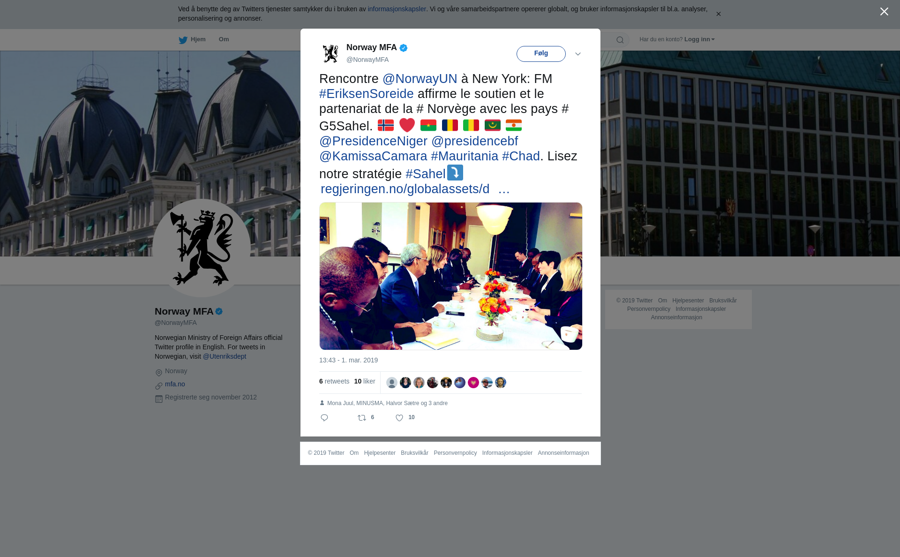Screen dimensions: 900x557
Task: Click the retweet icon on the tweet
Action: click(x=362, y=418)
